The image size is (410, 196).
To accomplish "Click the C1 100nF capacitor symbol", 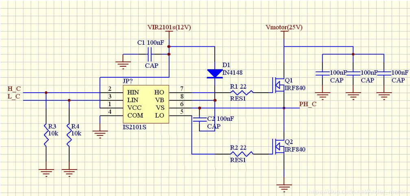I will pyautogui.click(x=149, y=54).
